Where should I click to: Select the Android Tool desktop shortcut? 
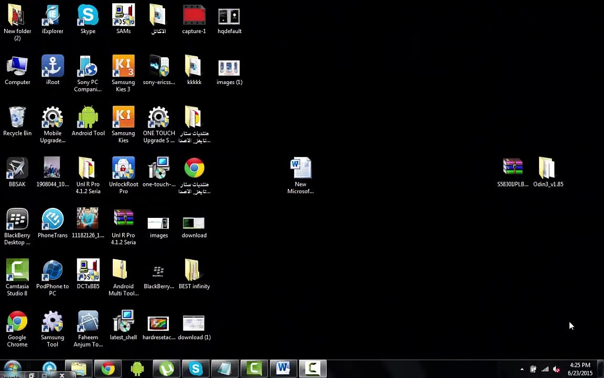[88, 121]
